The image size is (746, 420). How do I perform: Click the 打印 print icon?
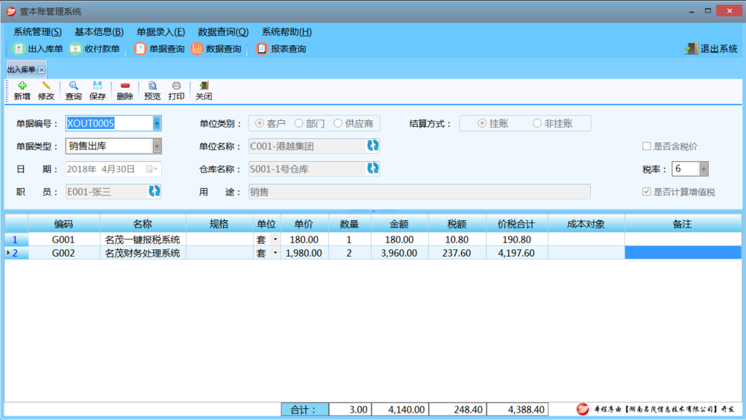click(176, 86)
